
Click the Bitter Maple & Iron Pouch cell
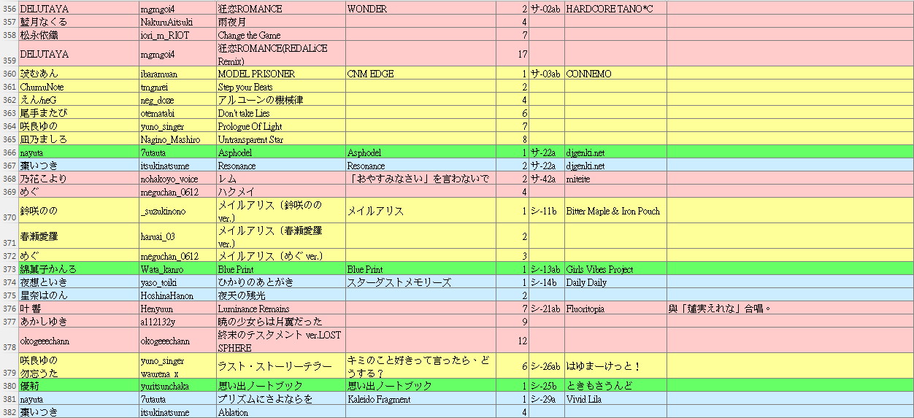[x=615, y=211]
